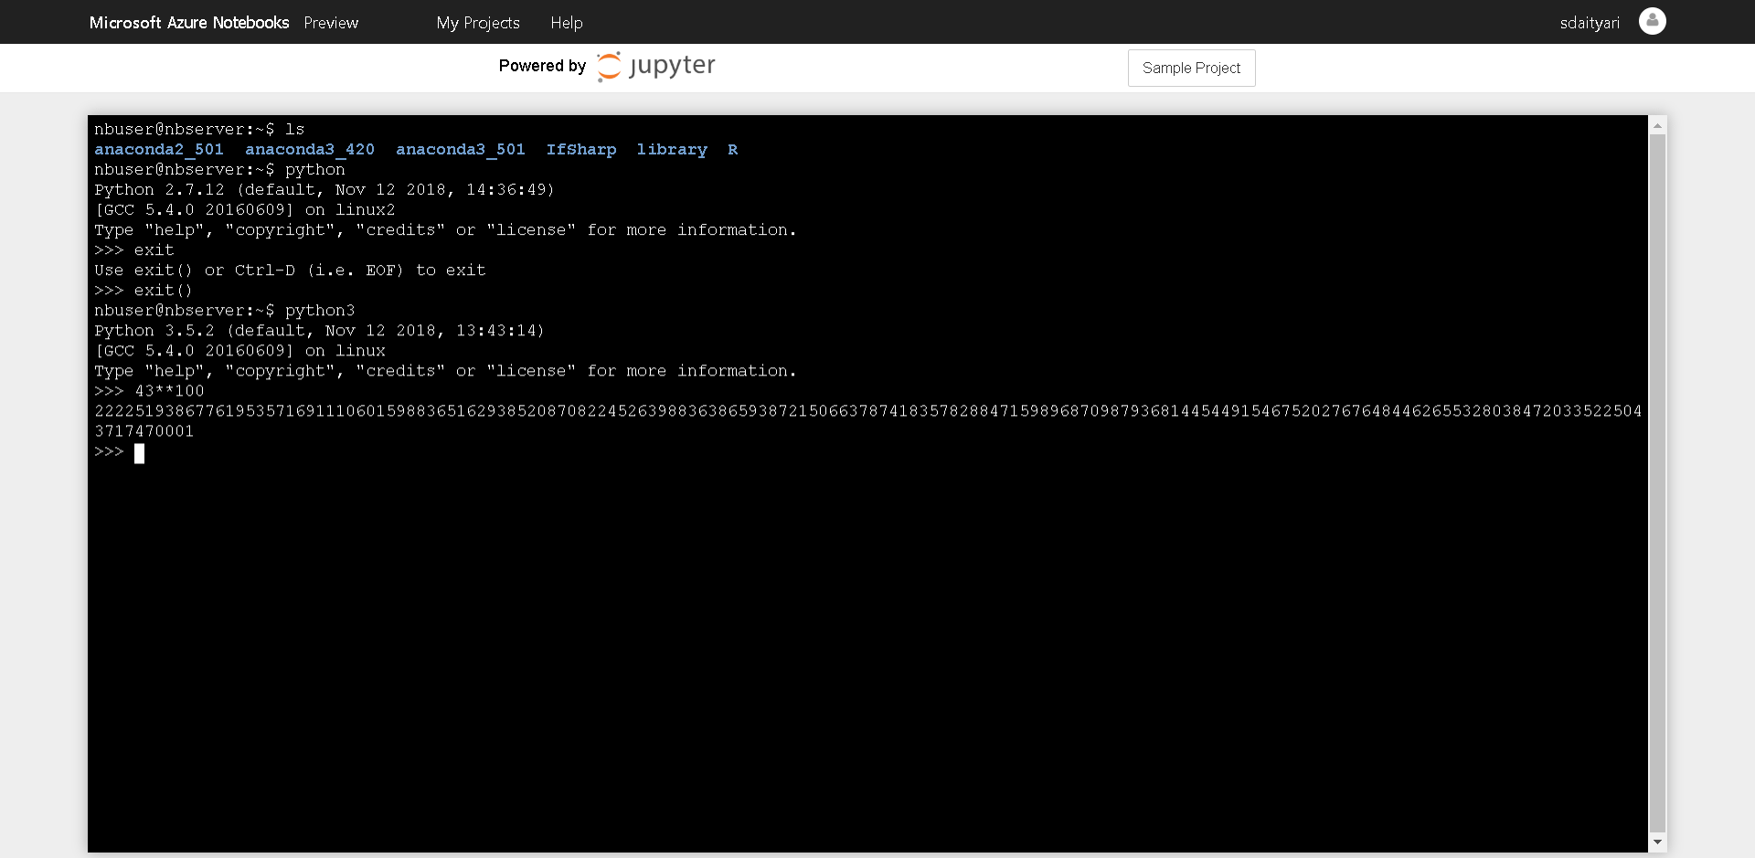
Task: Click the Jupyter logo
Action: 655,66
